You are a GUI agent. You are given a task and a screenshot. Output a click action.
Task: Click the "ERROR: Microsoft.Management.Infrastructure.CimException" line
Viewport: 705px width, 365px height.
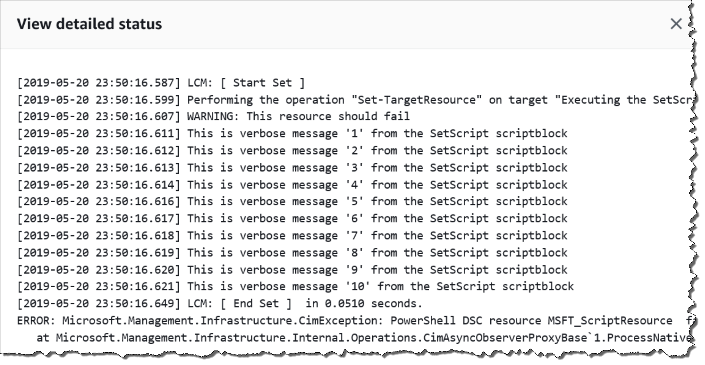click(218, 321)
